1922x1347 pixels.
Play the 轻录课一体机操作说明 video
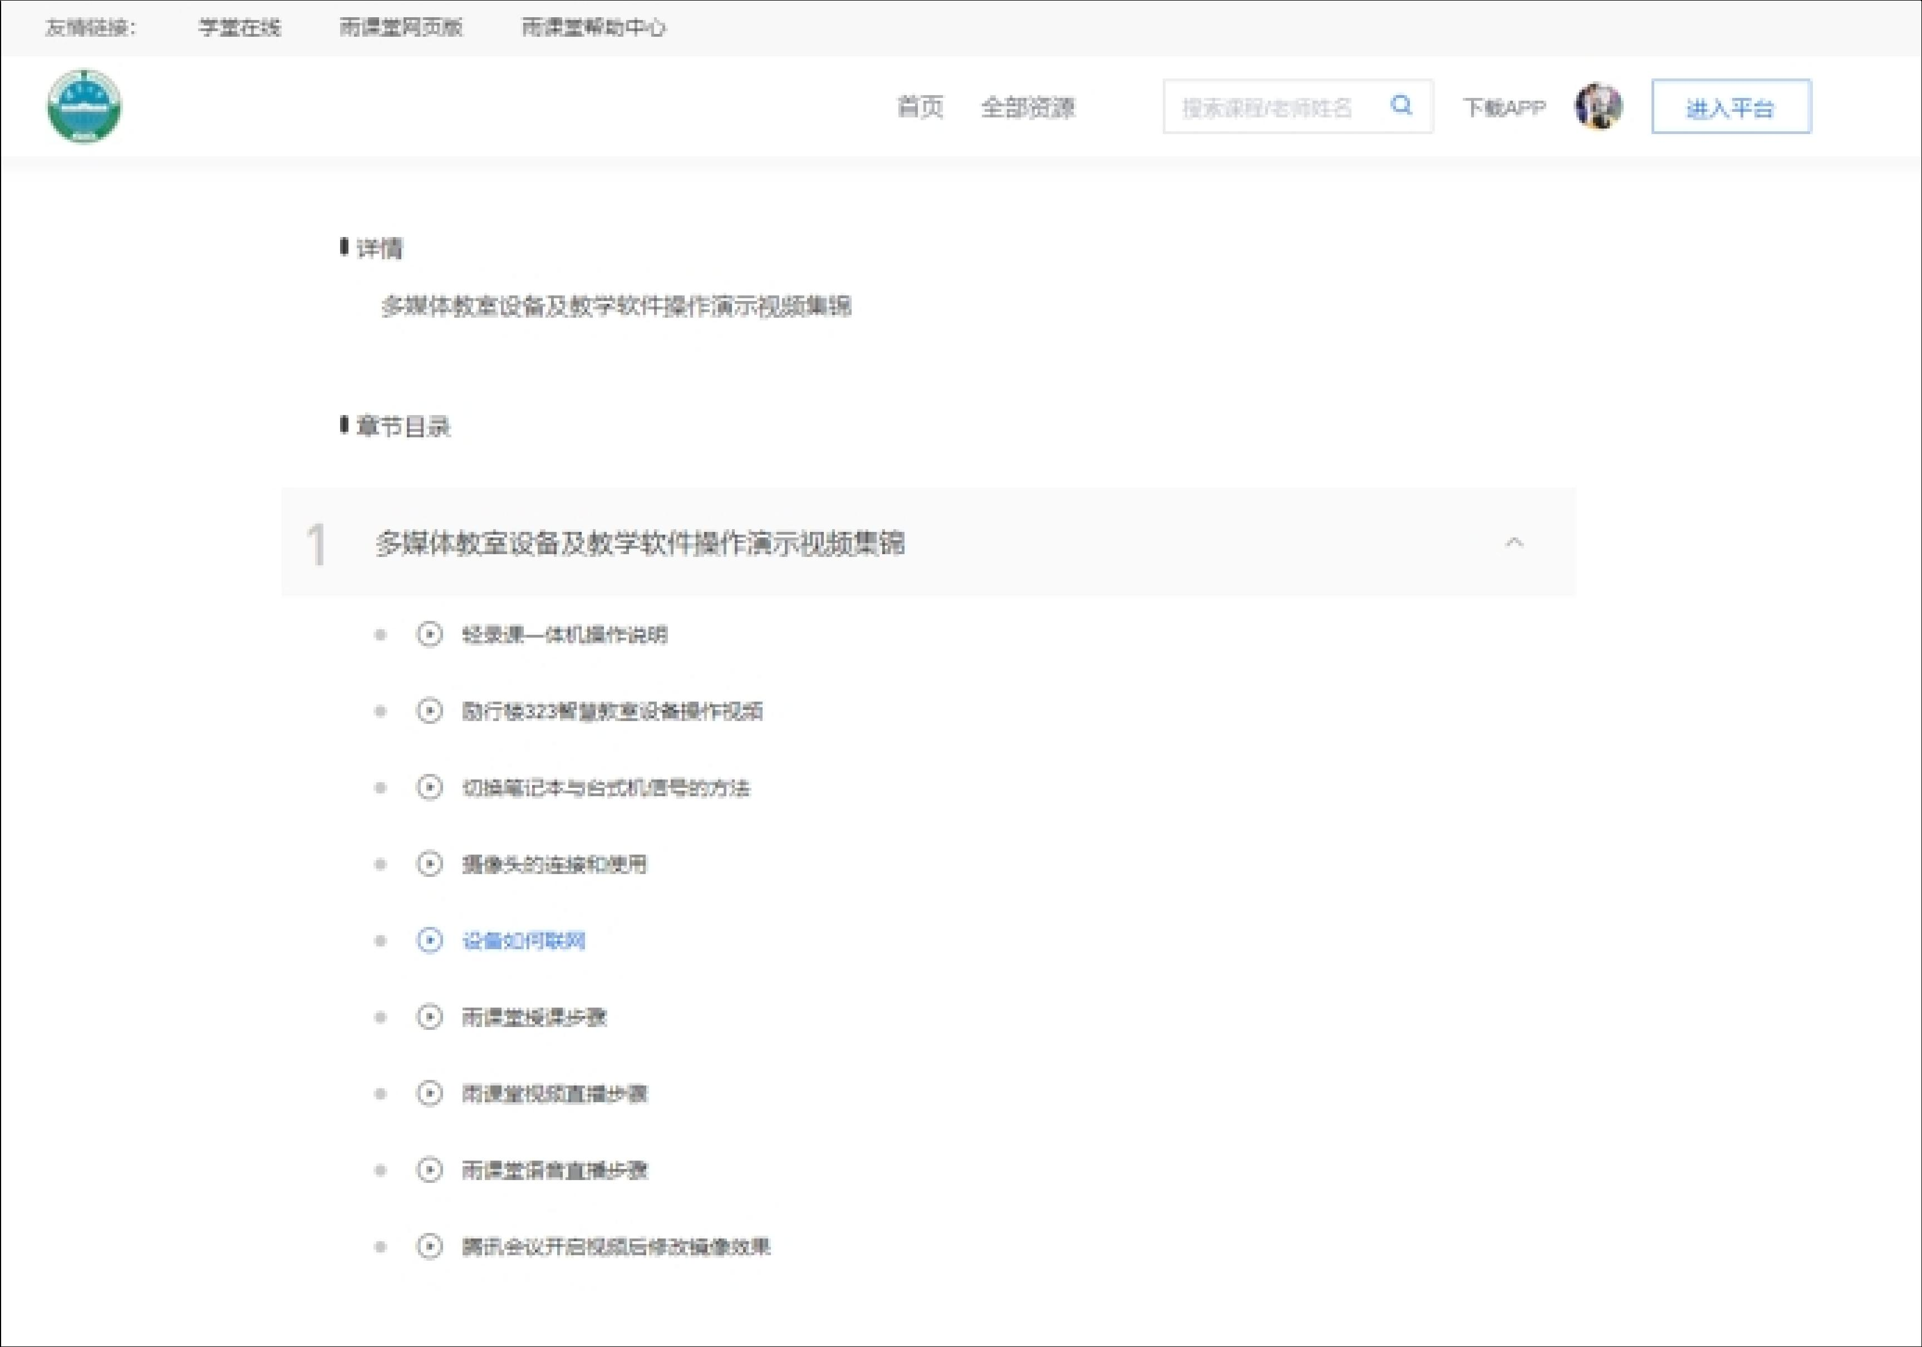(567, 634)
